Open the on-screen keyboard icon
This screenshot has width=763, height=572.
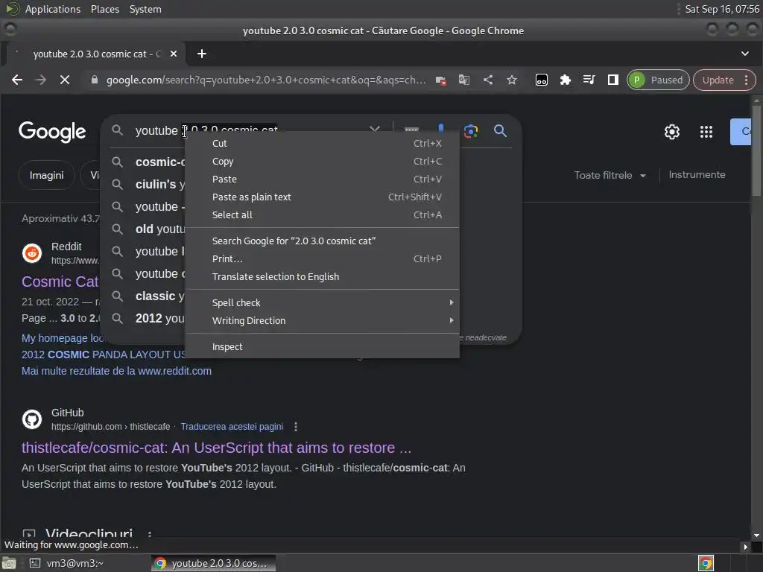pos(411,129)
